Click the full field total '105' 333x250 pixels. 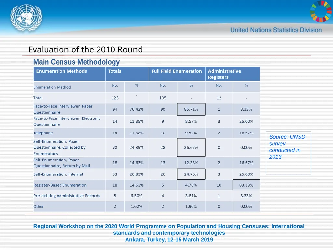click(163, 98)
